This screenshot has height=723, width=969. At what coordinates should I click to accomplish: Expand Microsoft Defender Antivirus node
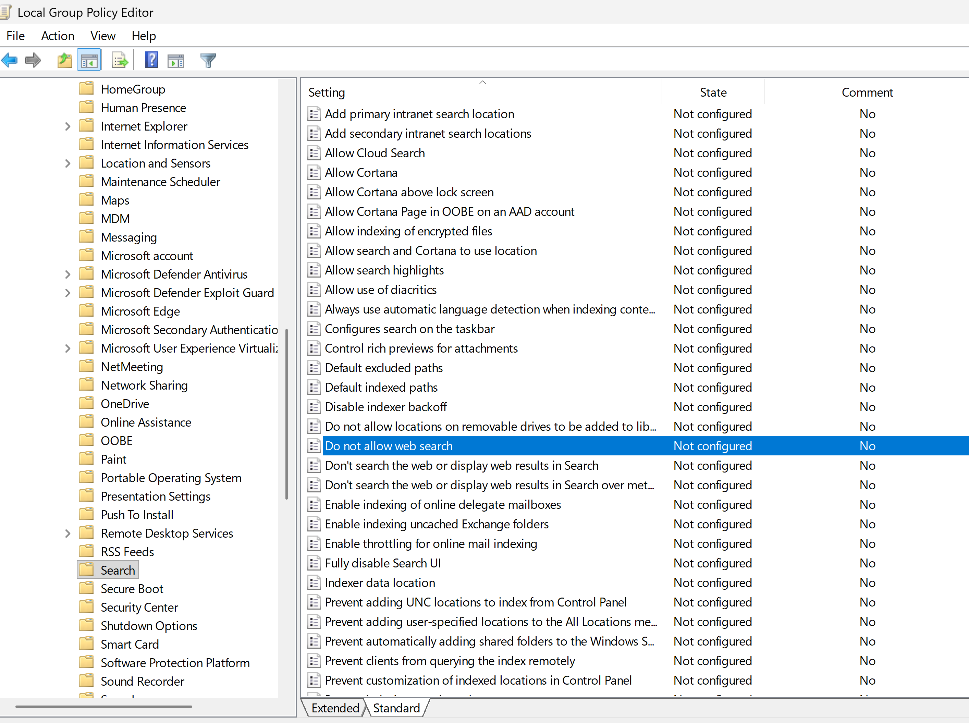pos(68,274)
